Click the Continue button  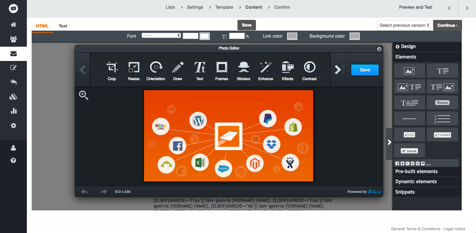(448, 25)
